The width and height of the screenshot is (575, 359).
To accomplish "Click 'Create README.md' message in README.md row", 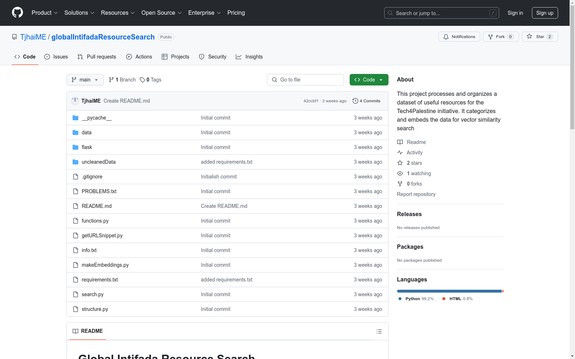I will (224, 206).
